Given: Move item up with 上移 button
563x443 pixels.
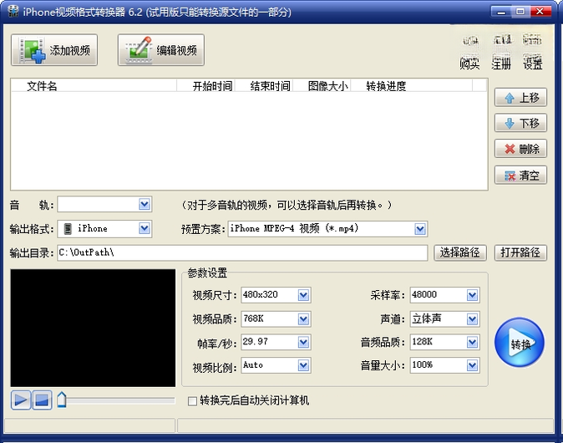Looking at the screenshot, I should [520, 97].
